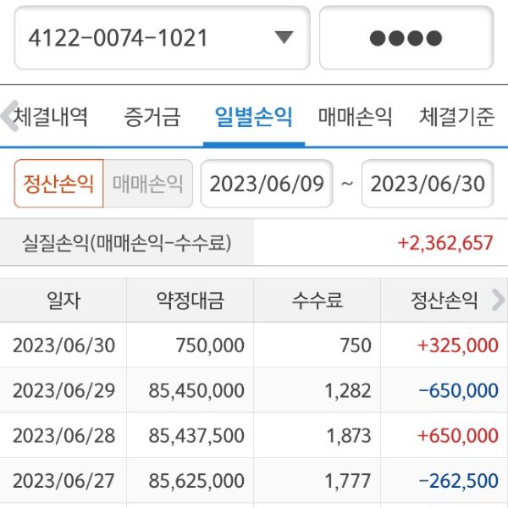Open the account number dropdown arrow
The image size is (508, 508).
pos(284,38)
